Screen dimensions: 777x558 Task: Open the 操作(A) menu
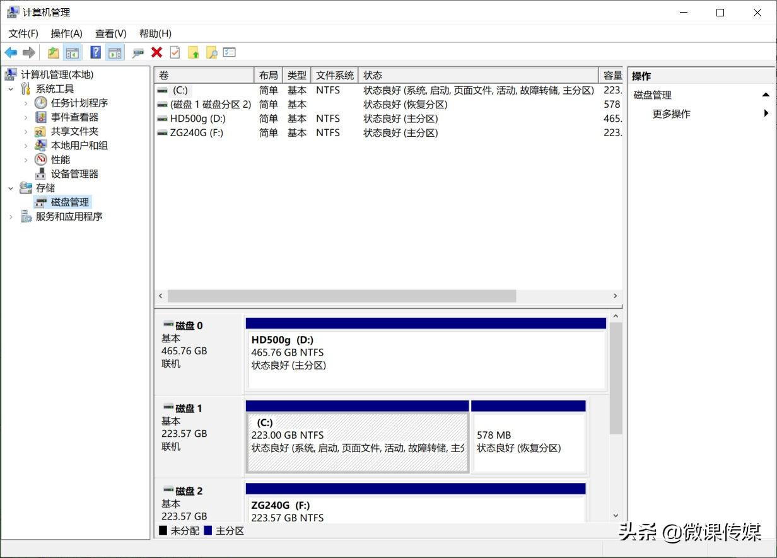[x=66, y=33]
